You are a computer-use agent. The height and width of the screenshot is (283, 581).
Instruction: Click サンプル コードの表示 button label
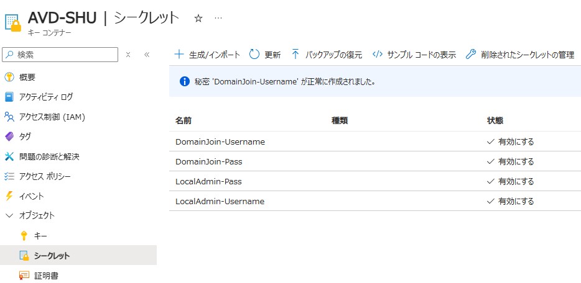421,55
